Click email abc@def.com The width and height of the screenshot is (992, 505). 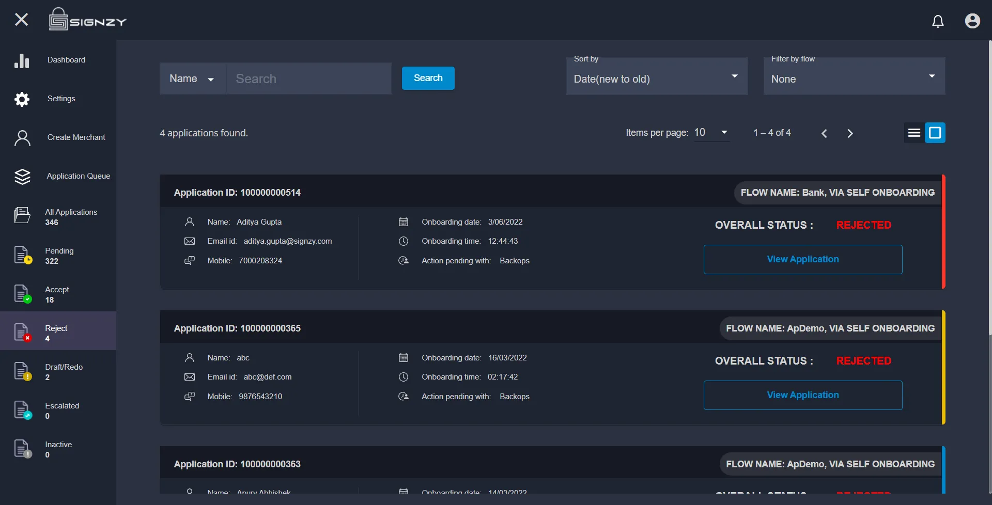(268, 377)
